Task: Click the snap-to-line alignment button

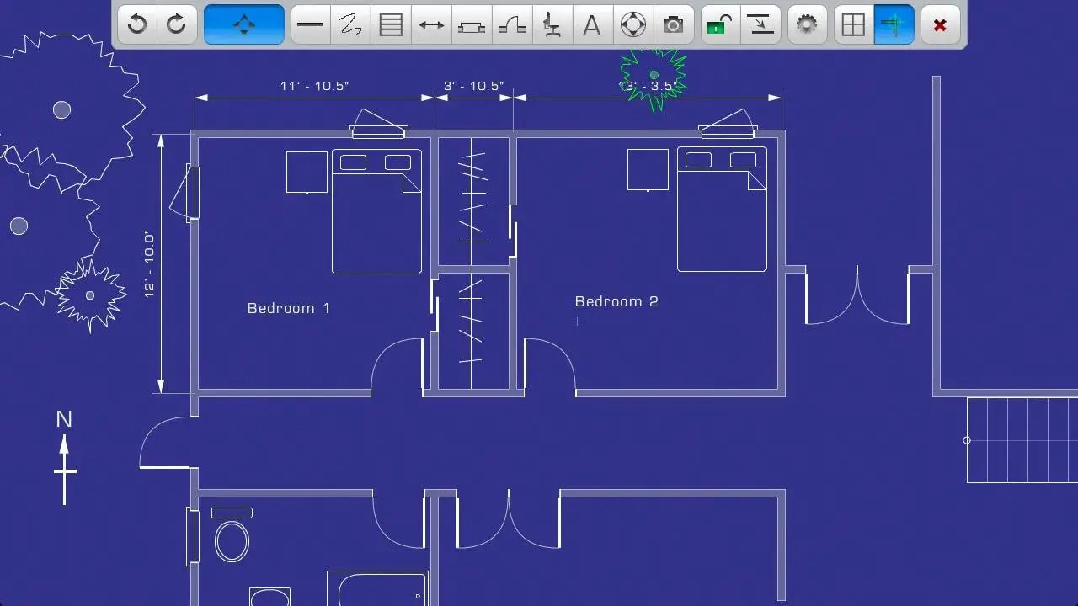Action: 760,24
